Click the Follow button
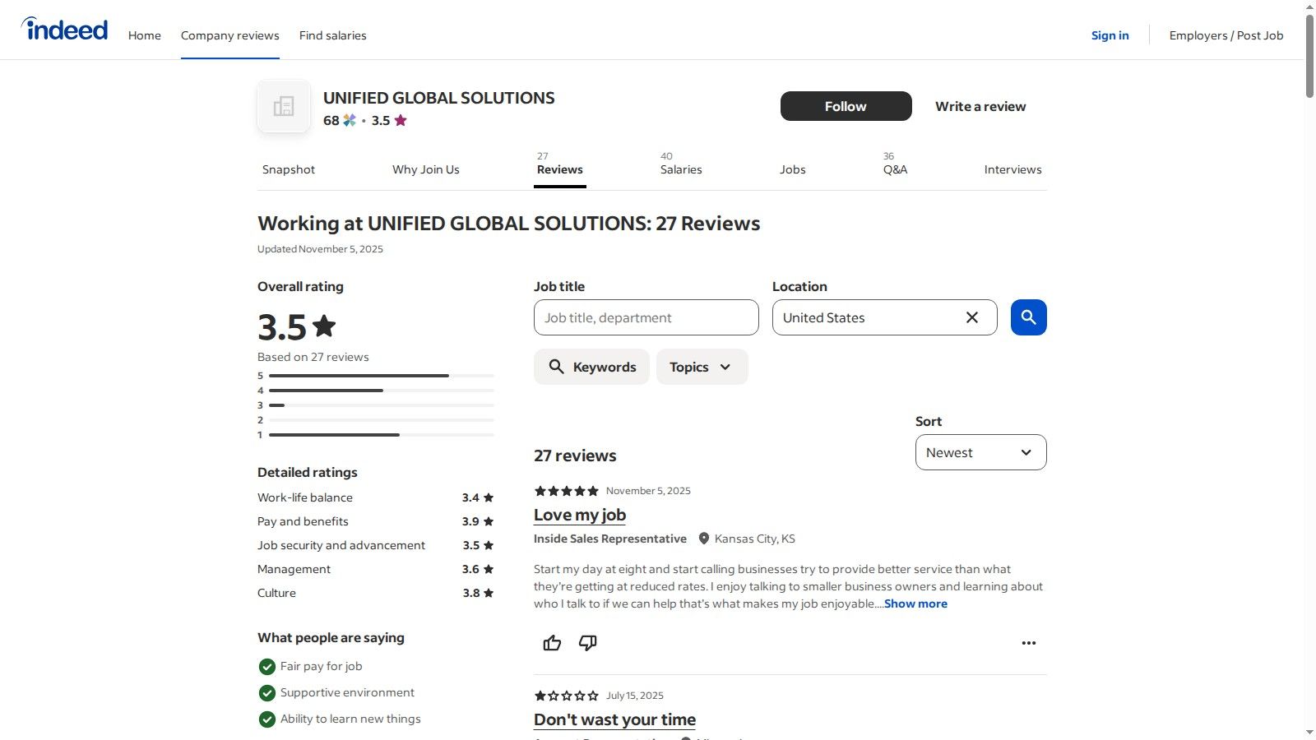The width and height of the screenshot is (1316, 740). 846,106
